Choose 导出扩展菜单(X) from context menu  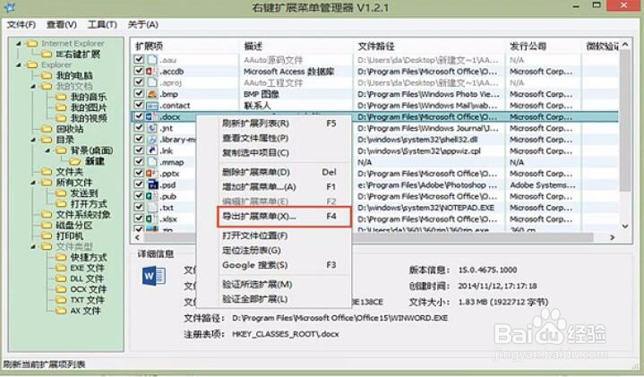[x=284, y=217]
